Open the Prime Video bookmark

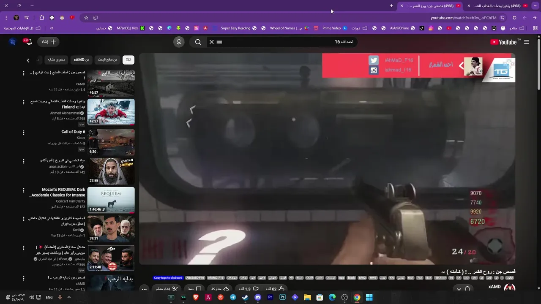click(334, 28)
